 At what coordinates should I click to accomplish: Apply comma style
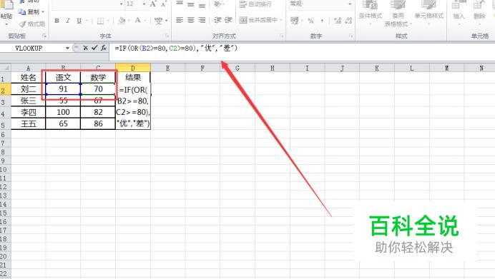point(322,21)
